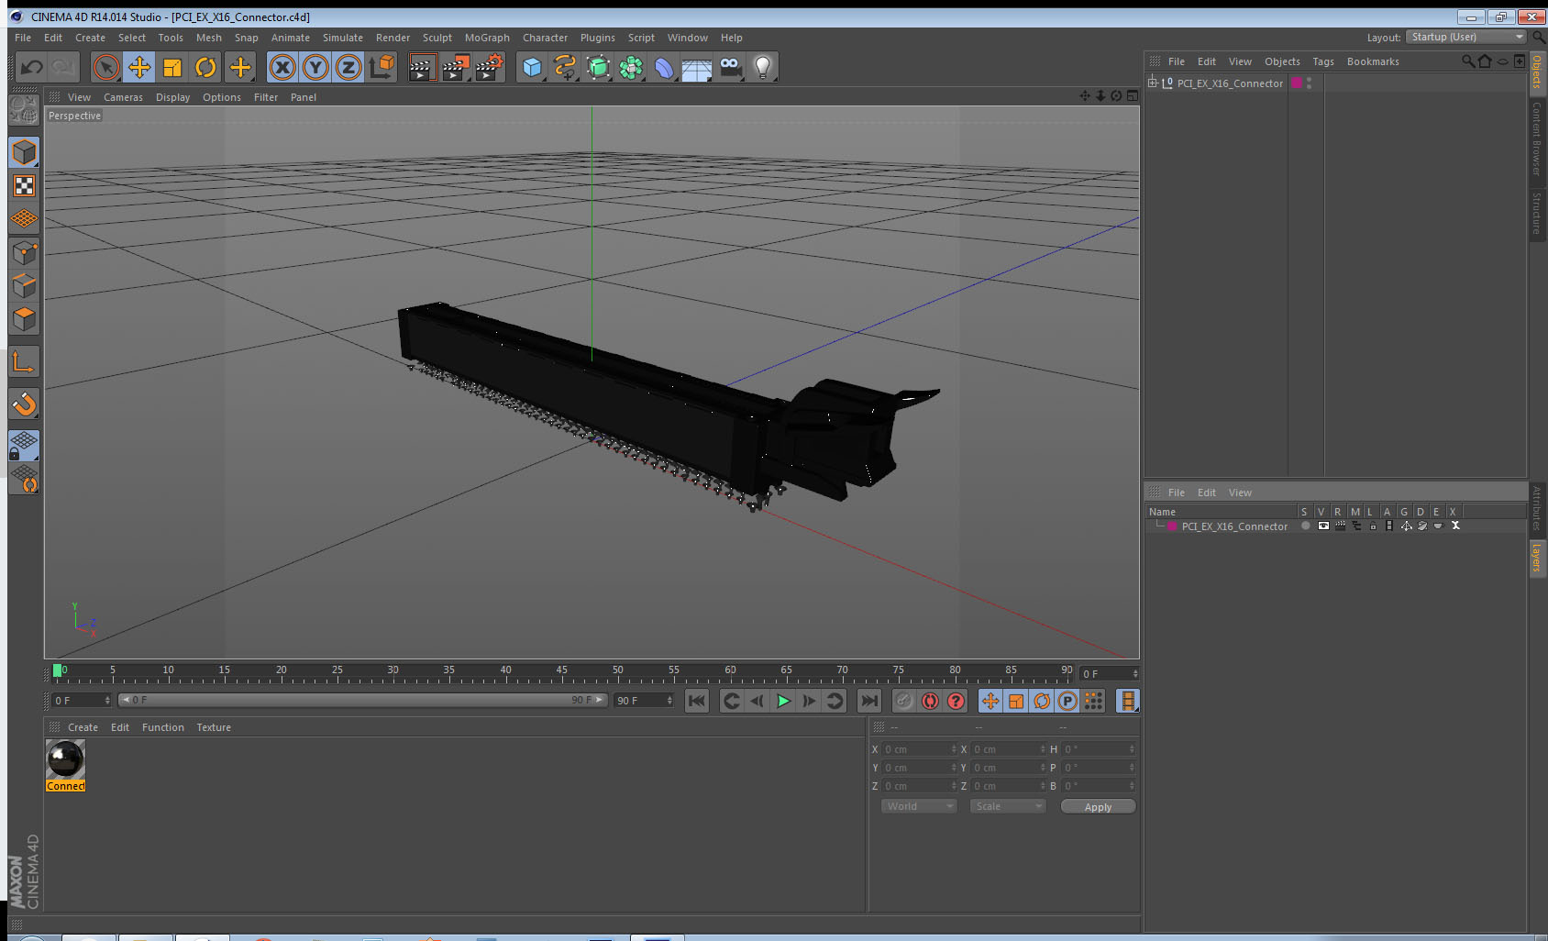Toggle X axis lock
Image resolution: width=1548 pixels, height=941 pixels.
click(x=282, y=67)
